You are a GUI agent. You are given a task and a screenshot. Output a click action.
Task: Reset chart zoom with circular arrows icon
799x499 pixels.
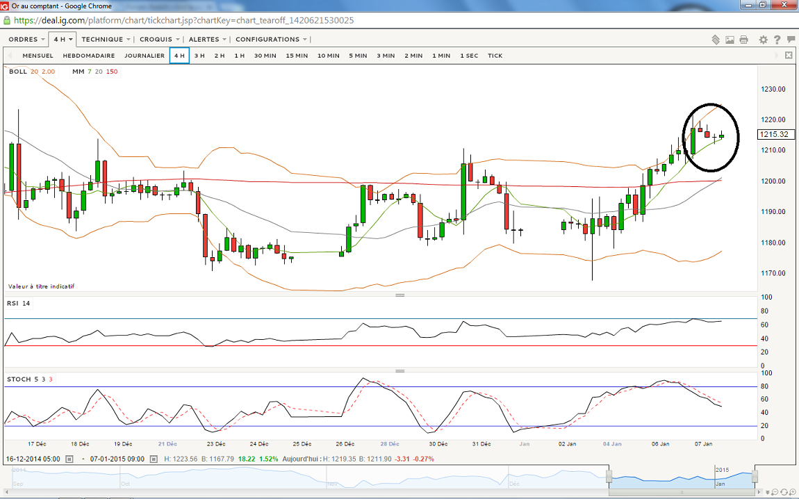click(x=783, y=492)
